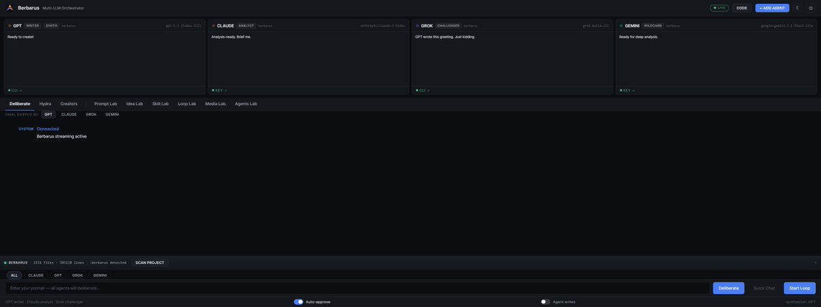Click the SCAN PROJECT button
821x307 pixels.
tap(150, 263)
